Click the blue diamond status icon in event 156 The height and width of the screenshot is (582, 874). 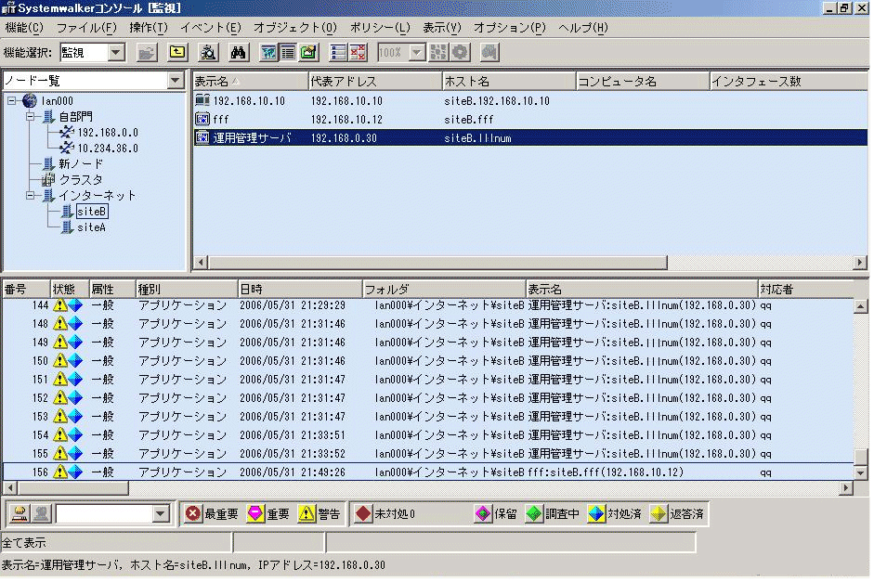tap(75, 472)
